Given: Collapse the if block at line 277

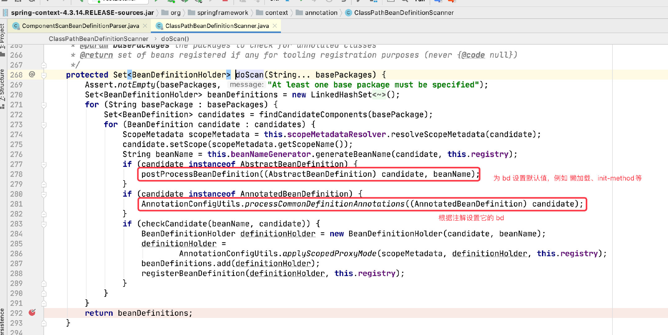Looking at the screenshot, I should pyautogui.click(x=44, y=164).
